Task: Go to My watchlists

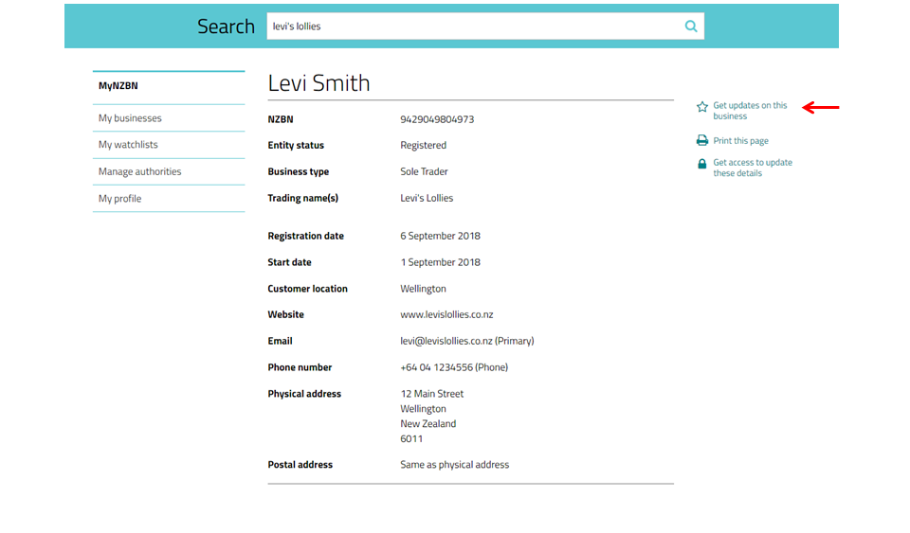Action: pos(128,145)
